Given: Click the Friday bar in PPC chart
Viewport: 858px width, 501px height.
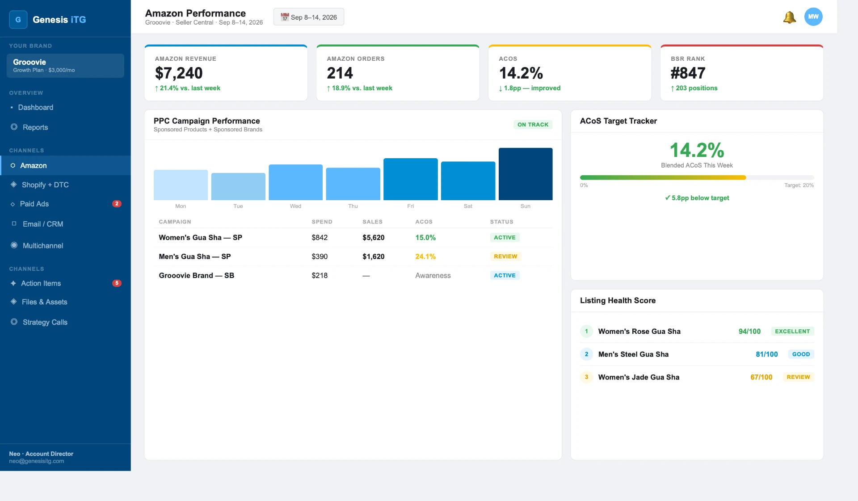Looking at the screenshot, I should point(410,179).
